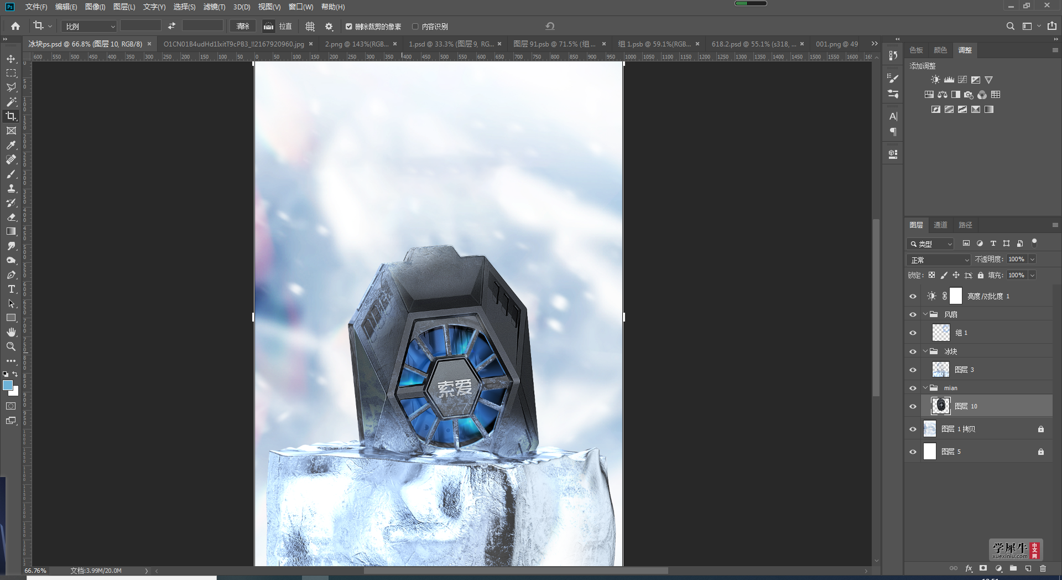Hide the 图层 10 layer
Viewport: 1062px width, 580px height.
[x=913, y=407]
